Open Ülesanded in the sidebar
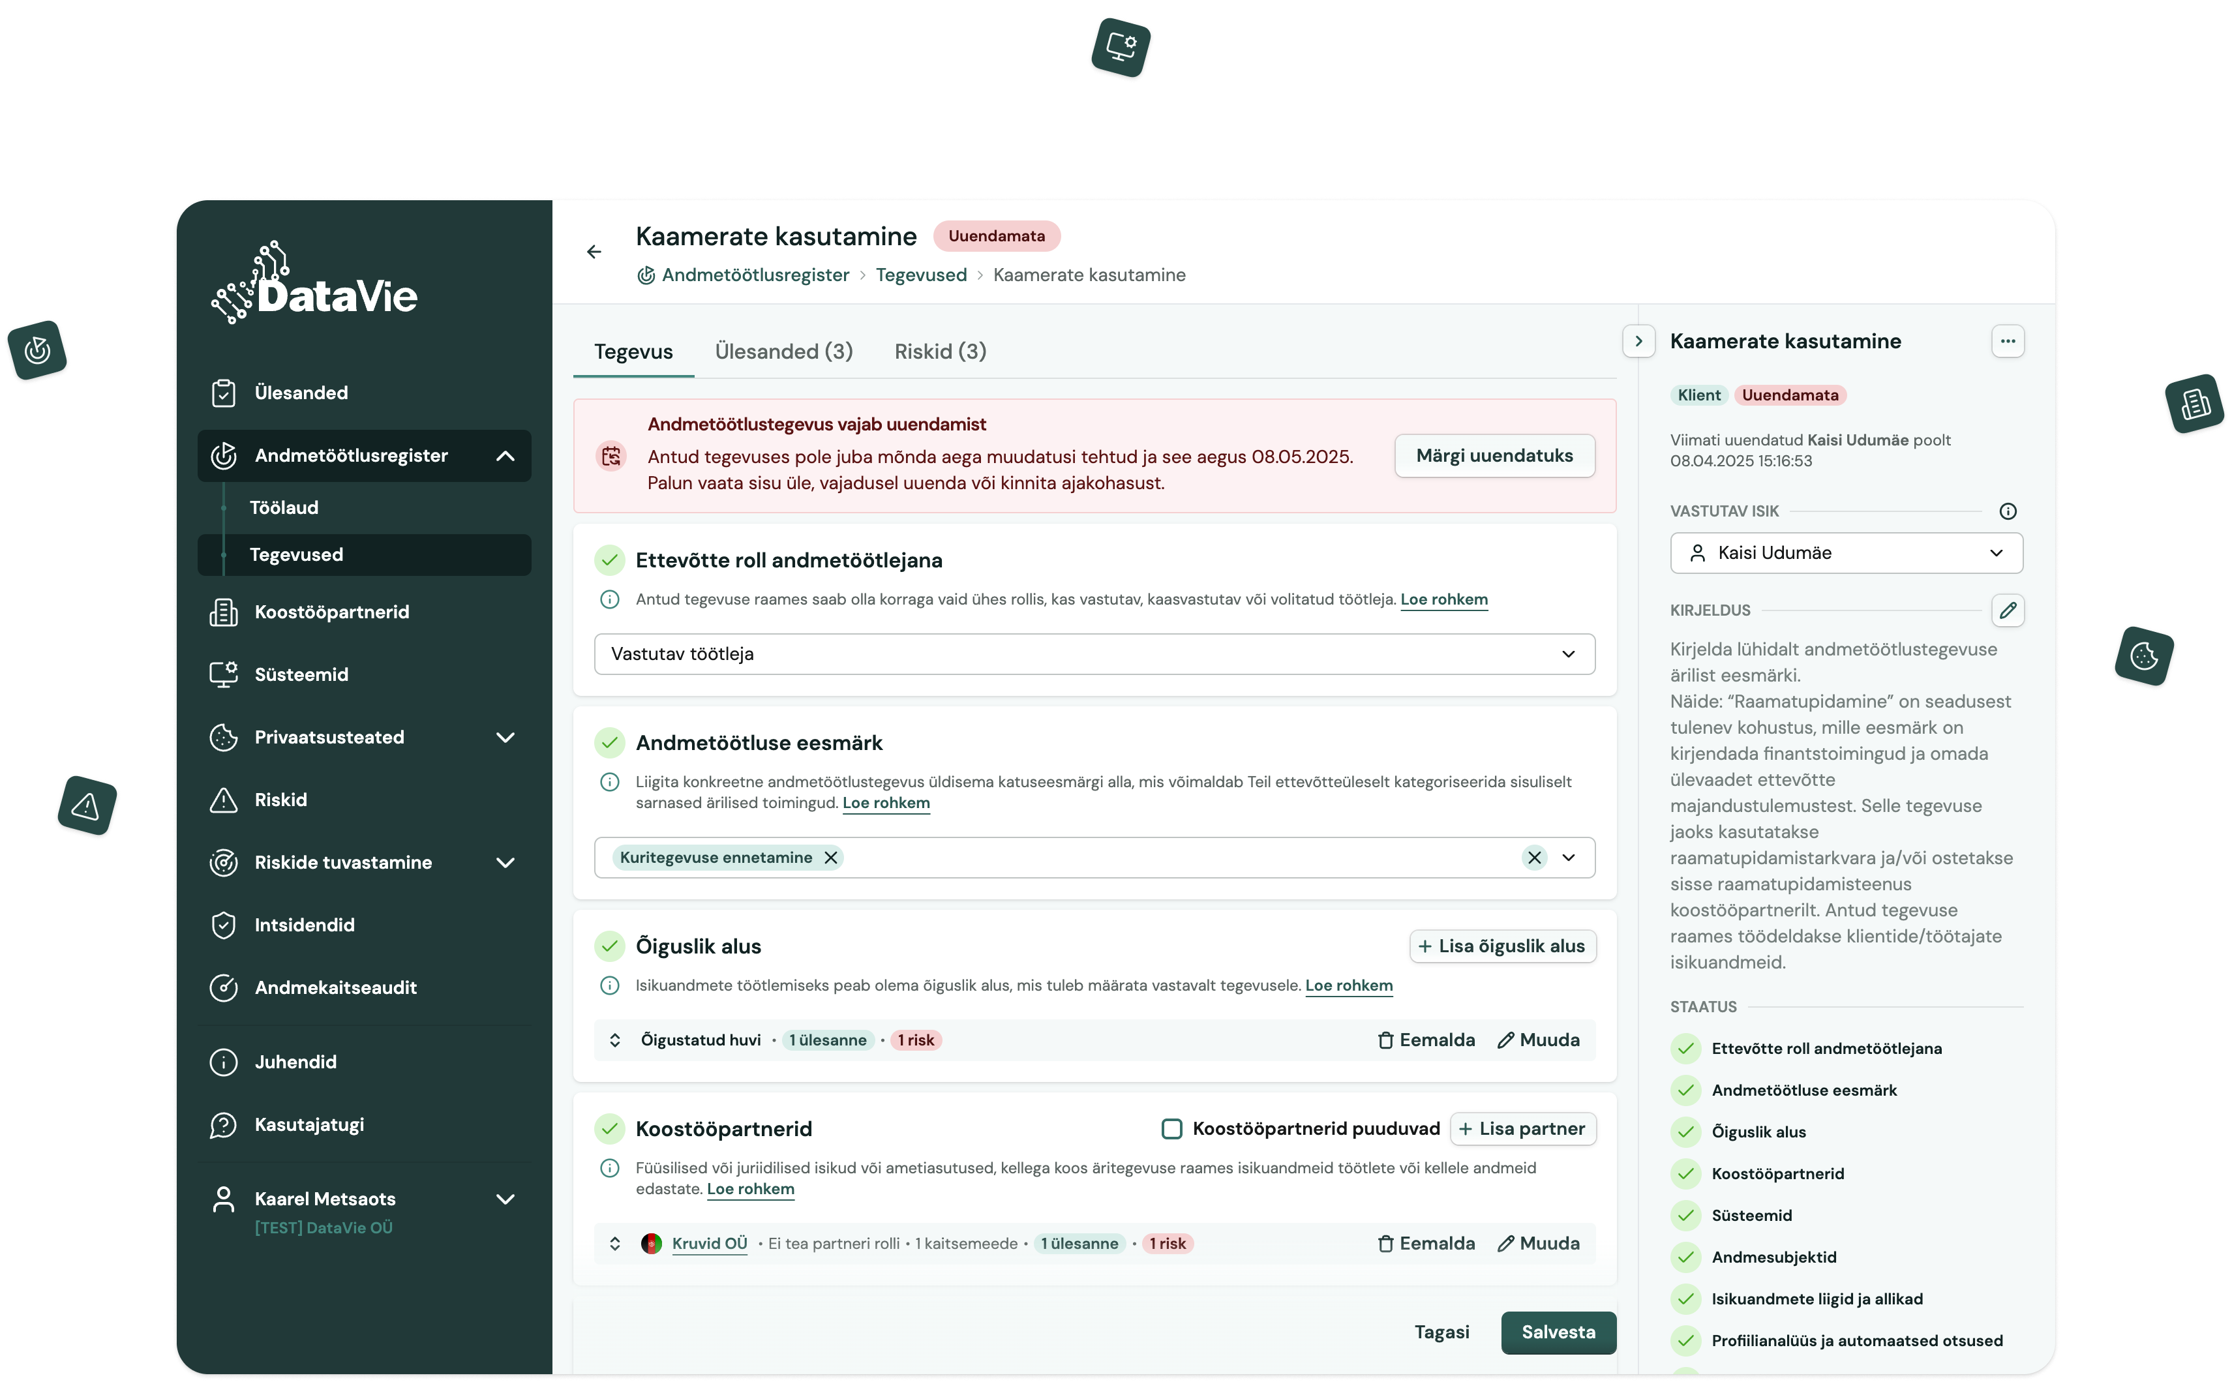The width and height of the screenshot is (2232, 1382). 364,393
